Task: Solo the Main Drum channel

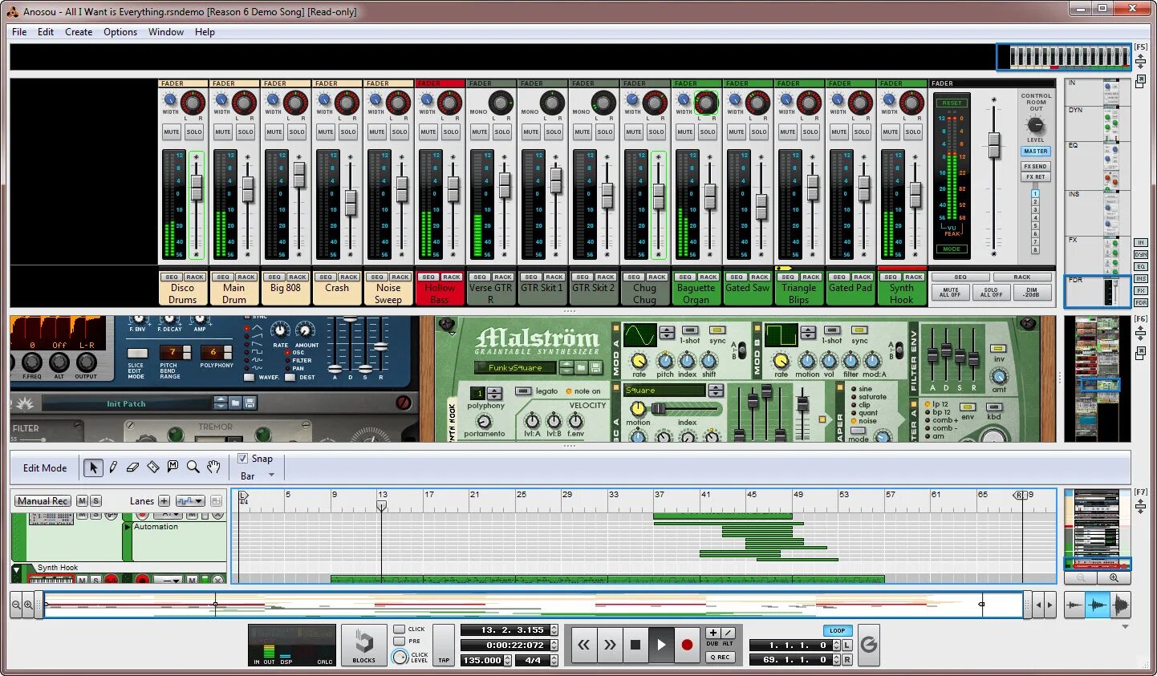Action: (x=246, y=132)
